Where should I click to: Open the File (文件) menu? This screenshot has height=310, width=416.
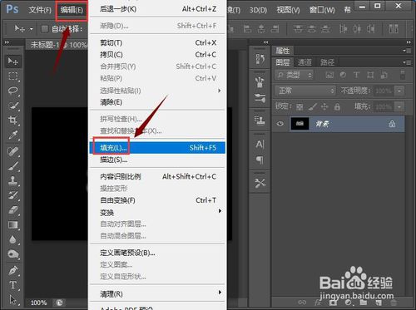(x=40, y=10)
